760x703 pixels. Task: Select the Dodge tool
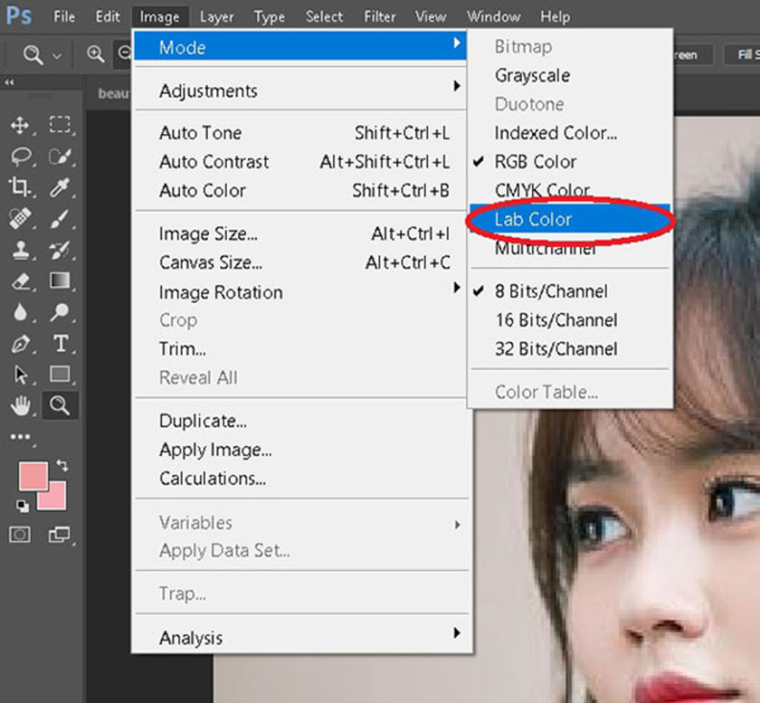60,312
